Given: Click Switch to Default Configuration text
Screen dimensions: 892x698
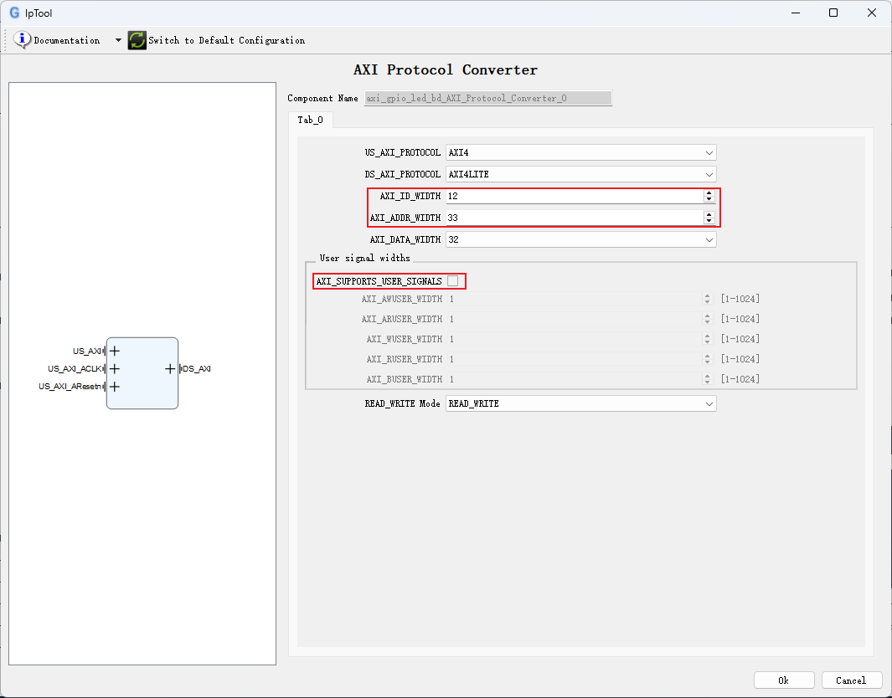Looking at the screenshot, I should [226, 40].
